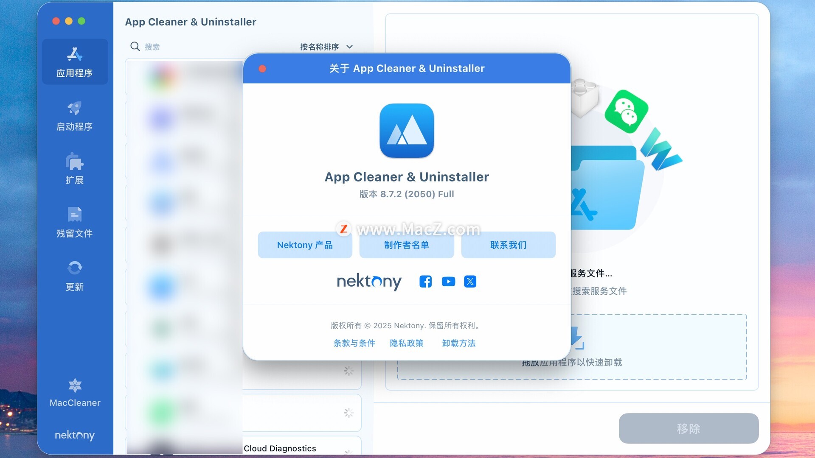
Task: Click the green zoom traffic light
Action: pyautogui.click(x=81, y=21)
